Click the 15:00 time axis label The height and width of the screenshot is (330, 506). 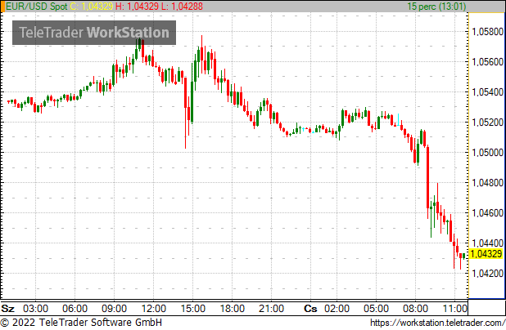(x=193, y=309)
